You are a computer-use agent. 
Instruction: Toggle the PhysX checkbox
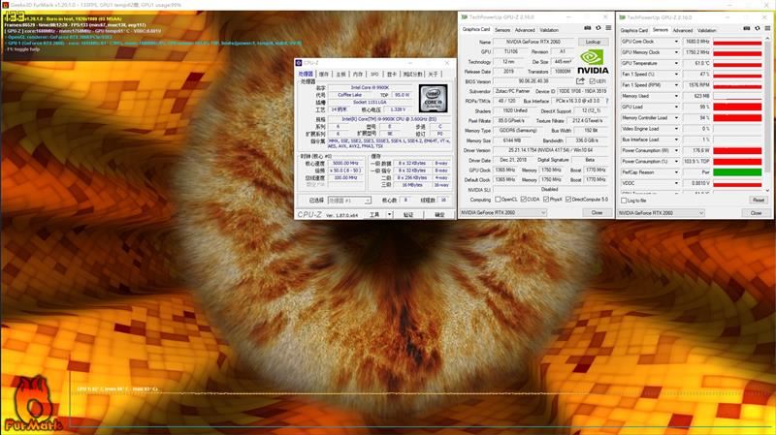click(x=546, y=200)
